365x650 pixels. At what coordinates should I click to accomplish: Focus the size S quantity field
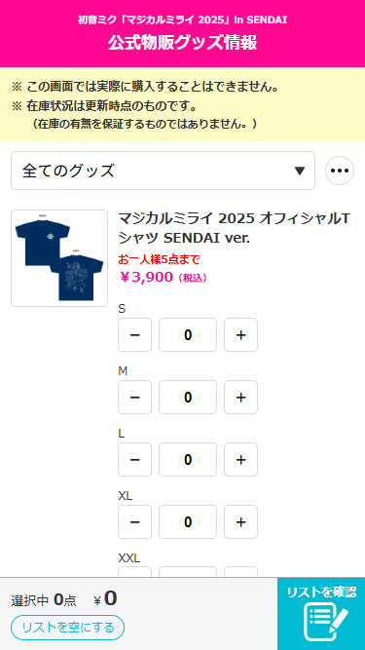click(x=188, y=334)
